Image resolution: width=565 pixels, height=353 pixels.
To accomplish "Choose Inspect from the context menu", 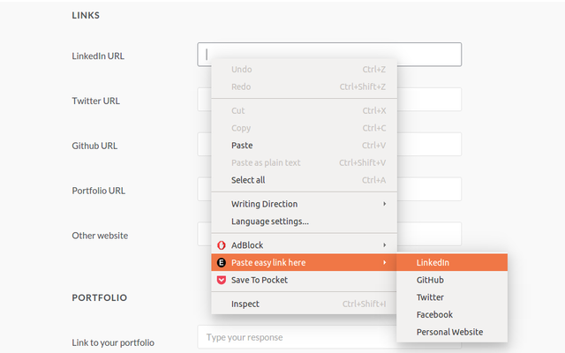I will 304,304.
